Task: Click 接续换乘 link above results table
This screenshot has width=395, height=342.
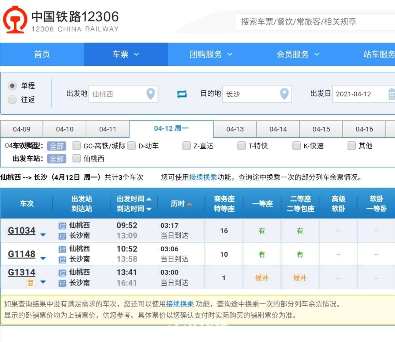Action: 203,177
